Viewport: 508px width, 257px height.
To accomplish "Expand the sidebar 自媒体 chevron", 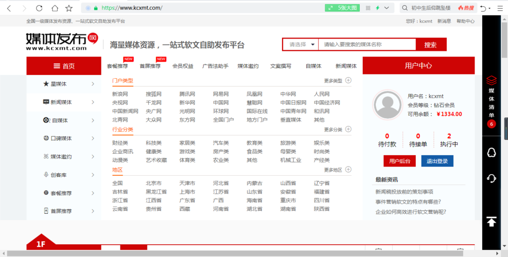I will 93,120.
